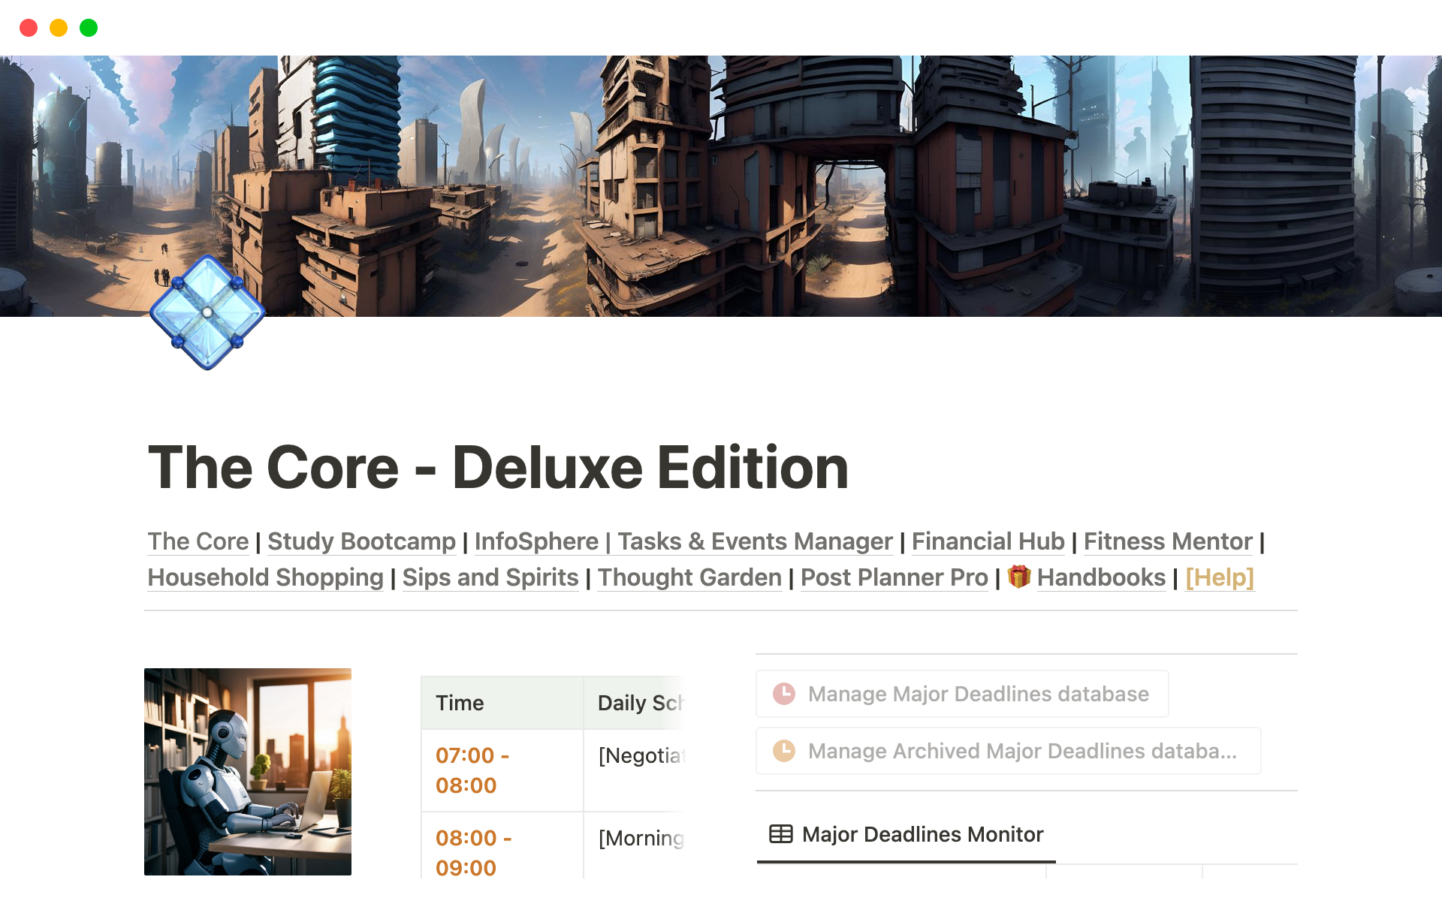Open the Financial Hub page
This screenshot has width=1442, height=901.
988,541
